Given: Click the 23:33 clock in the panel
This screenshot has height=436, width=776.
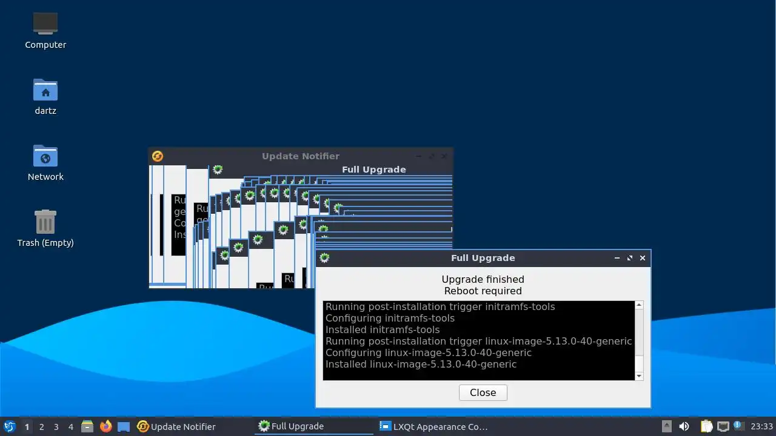Looking at the screenshot, I should tap(761, 426).
